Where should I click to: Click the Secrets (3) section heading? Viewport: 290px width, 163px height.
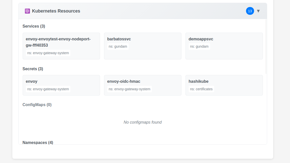pyautogui.click(x=33, y=69)
